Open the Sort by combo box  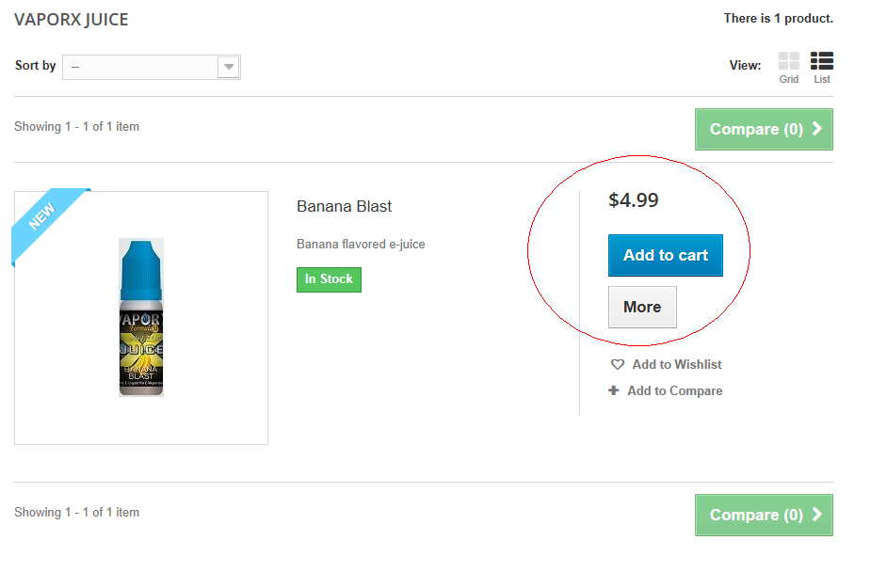pos(141,67)
